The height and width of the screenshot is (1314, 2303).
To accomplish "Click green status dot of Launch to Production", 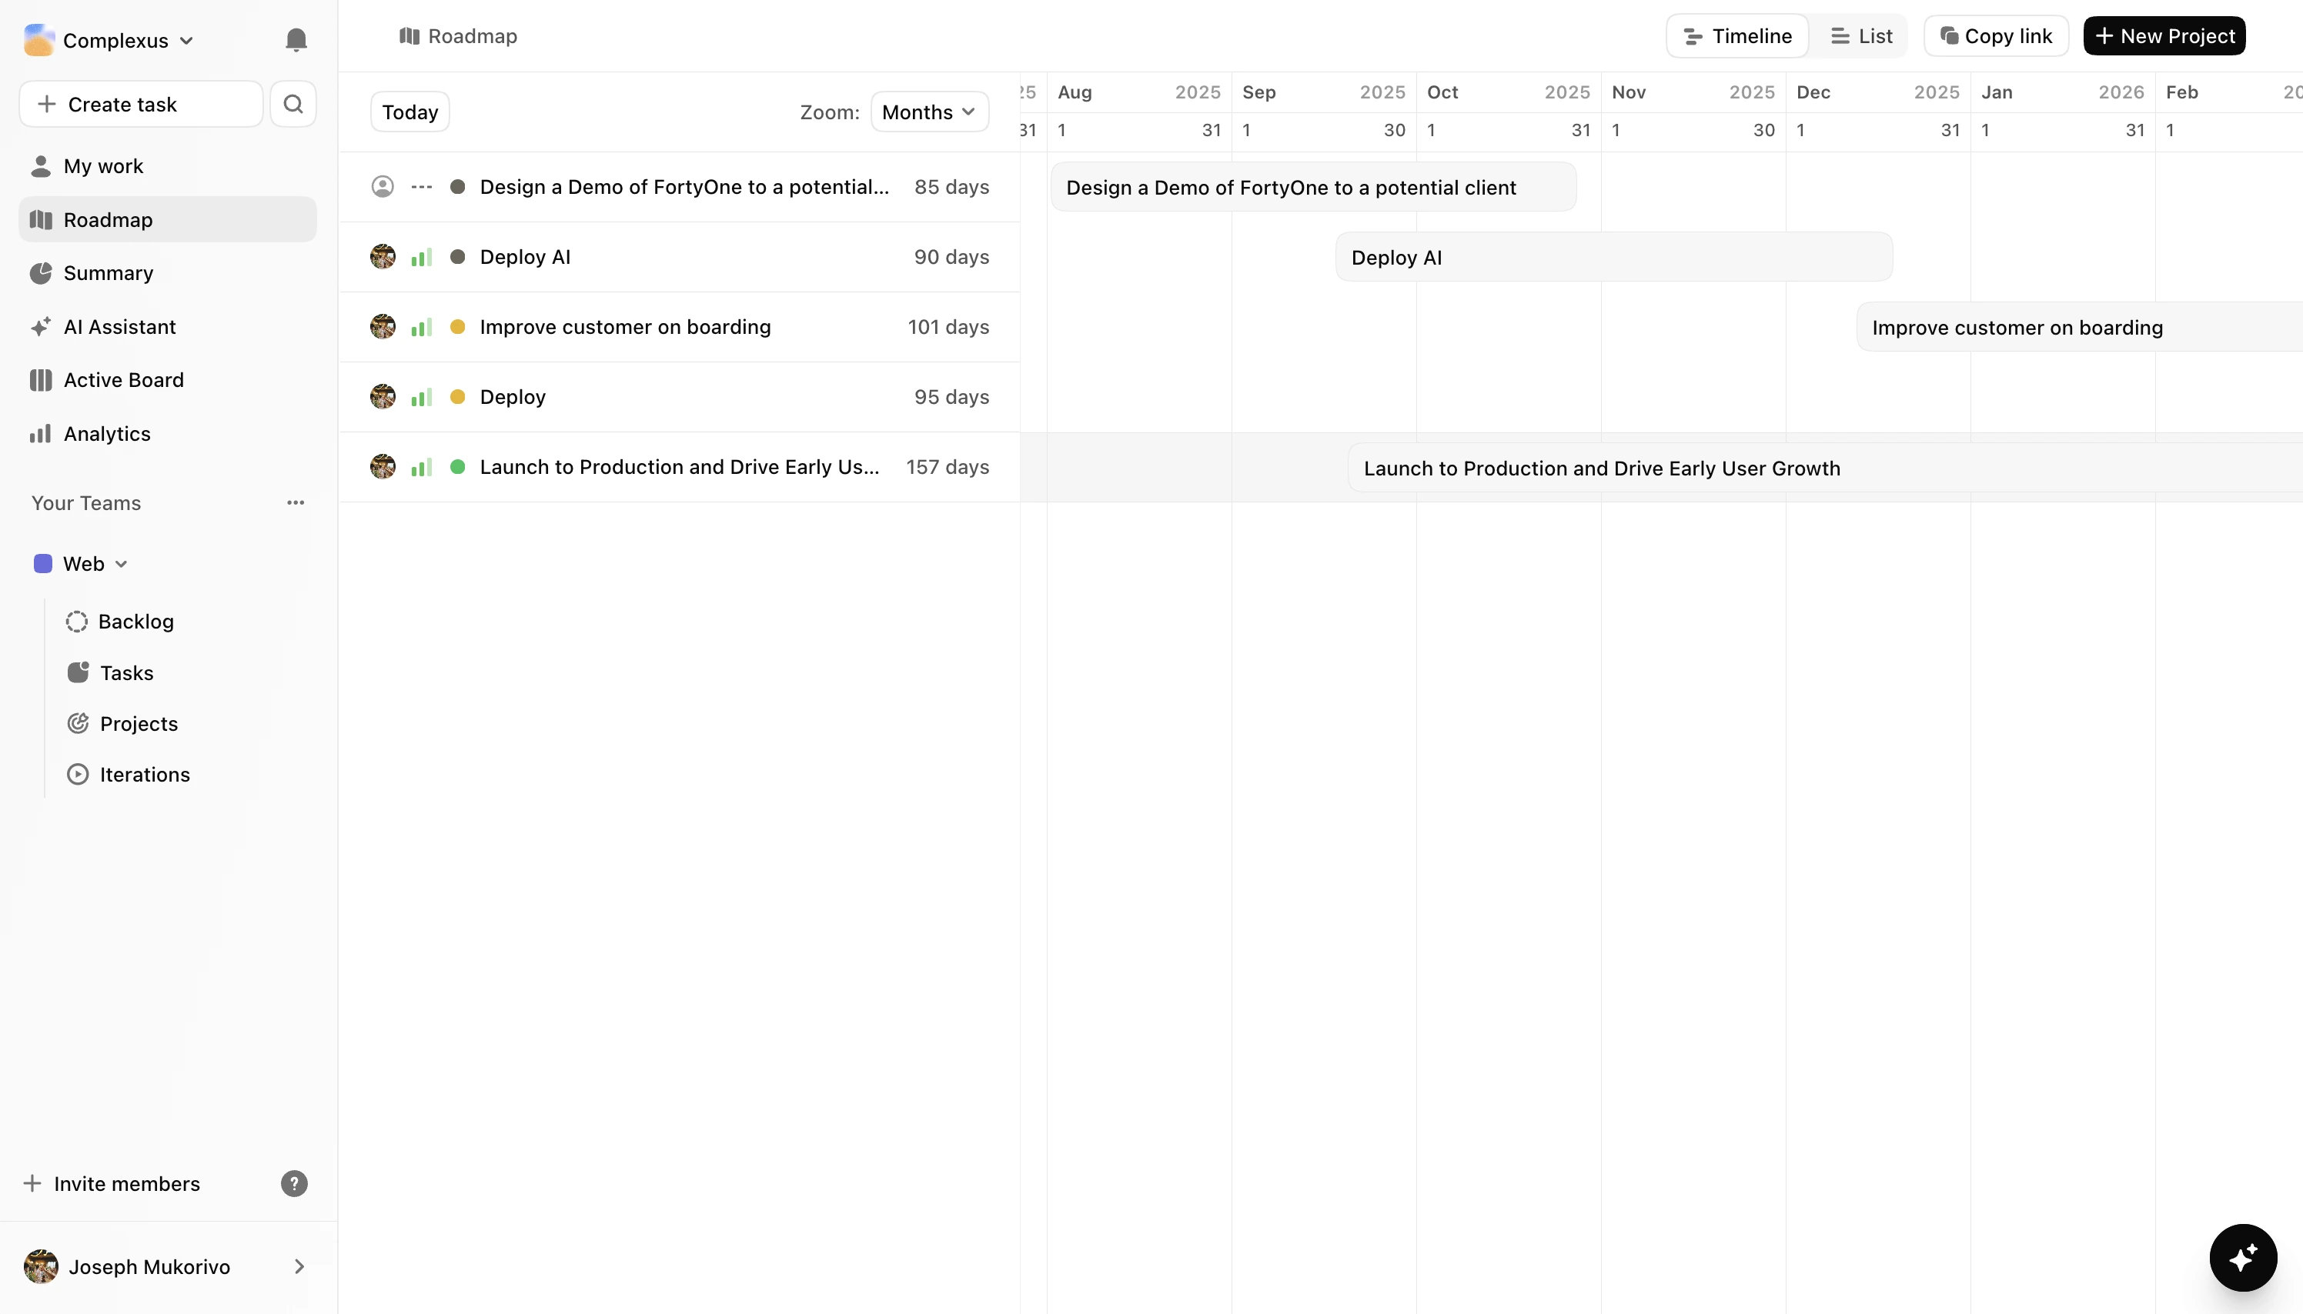I will [458, 466].
